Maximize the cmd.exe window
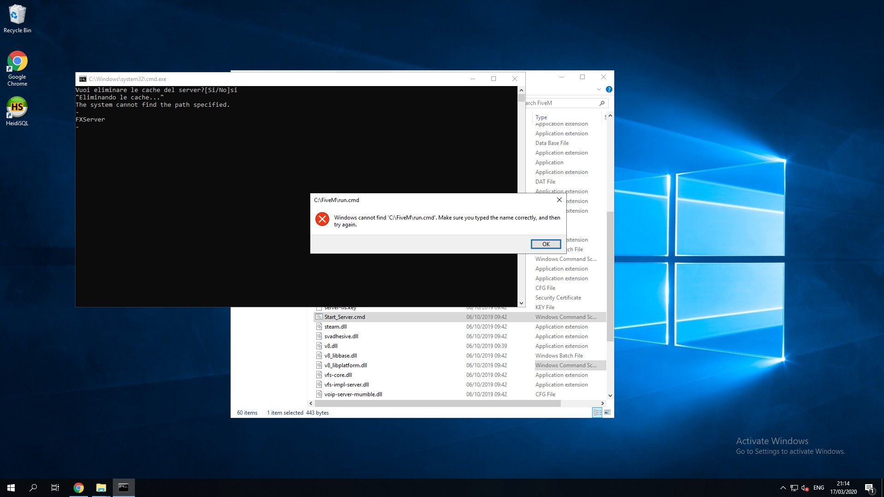The image size is (884, 497). tap(494, 79)
